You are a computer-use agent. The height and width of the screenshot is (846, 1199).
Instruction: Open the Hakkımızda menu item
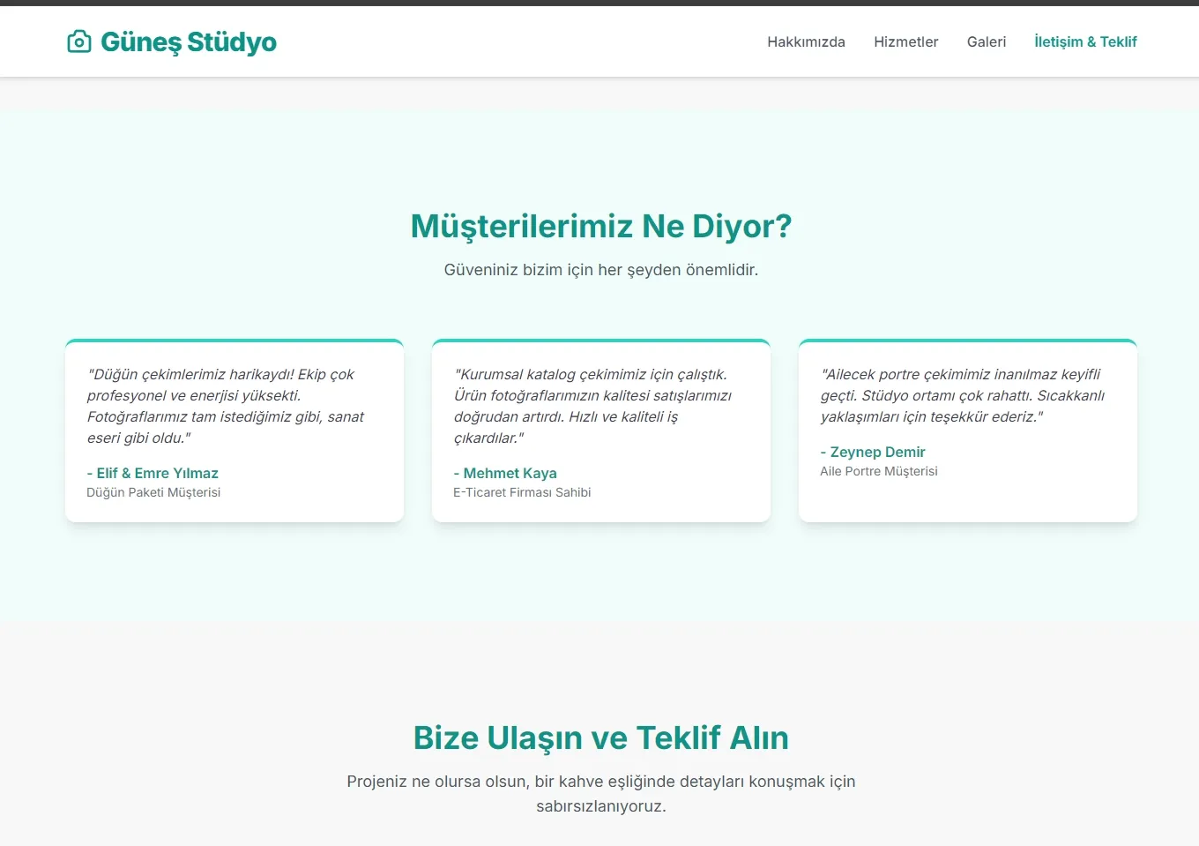click(806, 41)
